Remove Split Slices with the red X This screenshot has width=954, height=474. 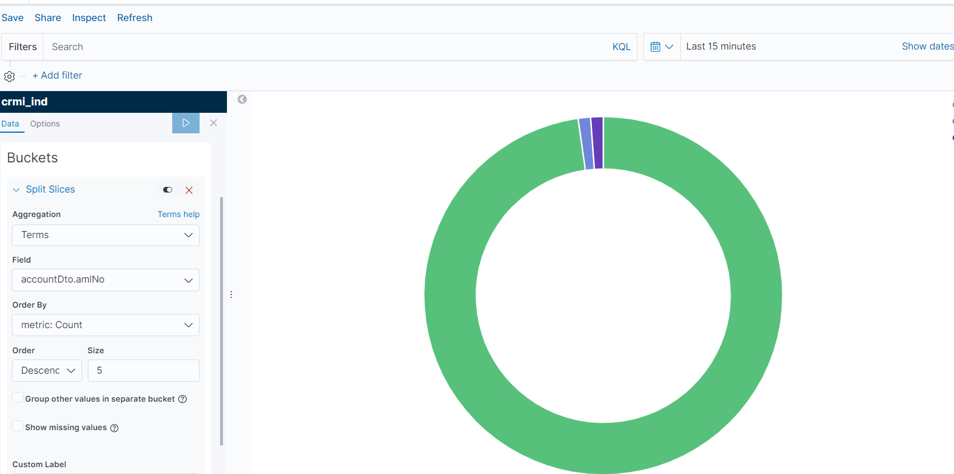[189, 190]
